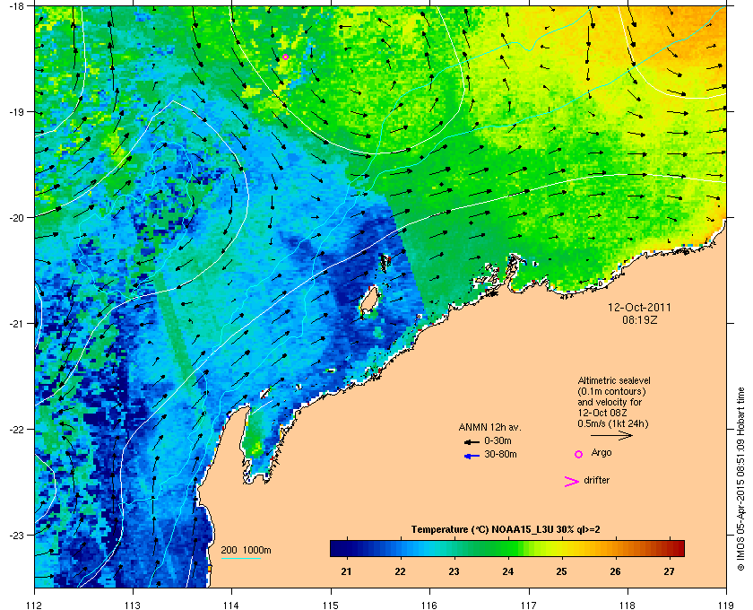
Task: Click the dark blue end of temperature colorbar
Action: click(x=337, y=548)
